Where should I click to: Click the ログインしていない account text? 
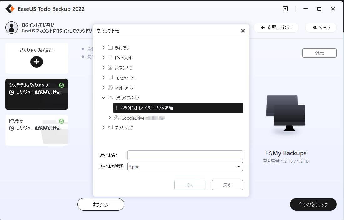click(x=38, y=25)
